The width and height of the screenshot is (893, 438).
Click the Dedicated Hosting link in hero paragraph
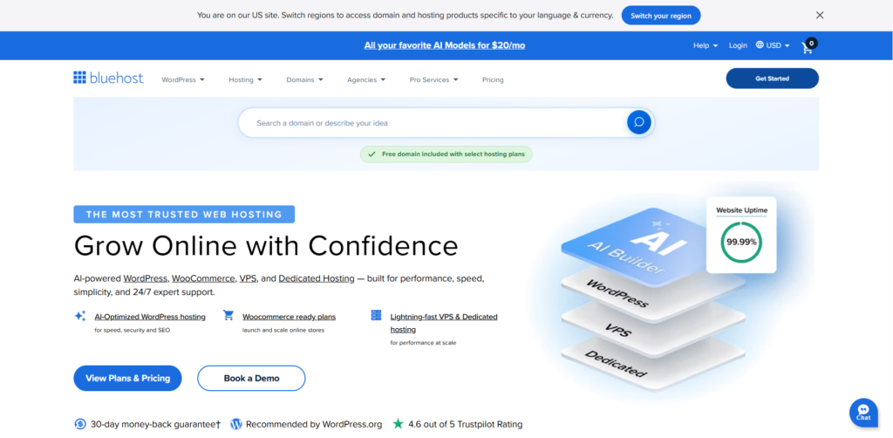(x=317, y=278)
